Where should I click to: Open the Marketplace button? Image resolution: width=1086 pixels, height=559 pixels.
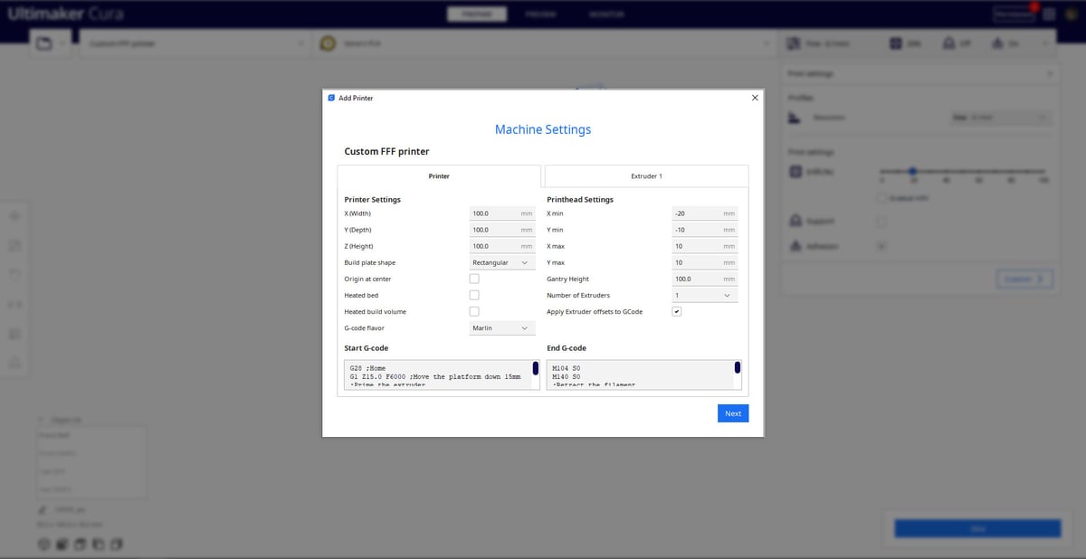point(1015,14)
